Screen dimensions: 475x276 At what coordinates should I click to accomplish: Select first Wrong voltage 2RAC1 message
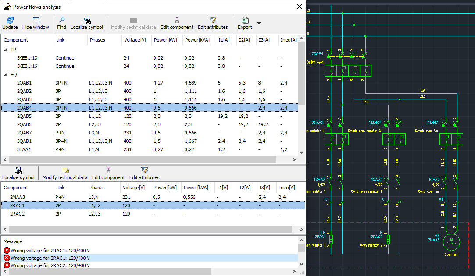[x=50, y=250]
